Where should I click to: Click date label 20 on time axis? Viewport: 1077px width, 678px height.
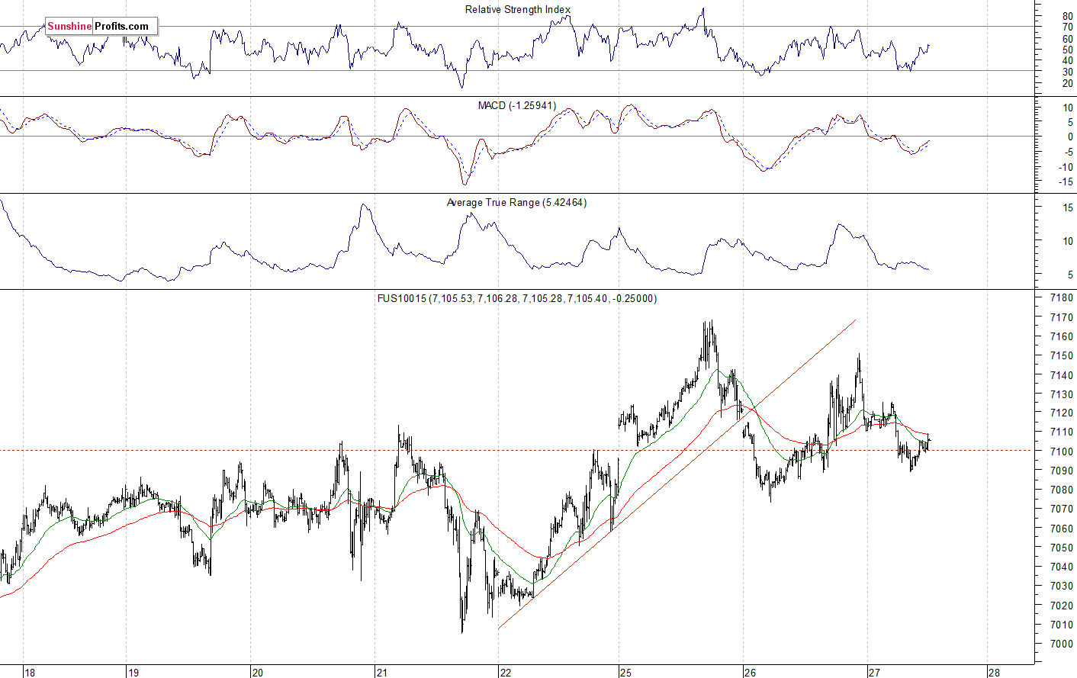[257, 673]
